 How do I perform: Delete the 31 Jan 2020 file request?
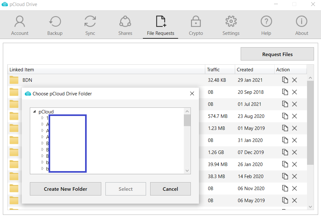point(294,140)
